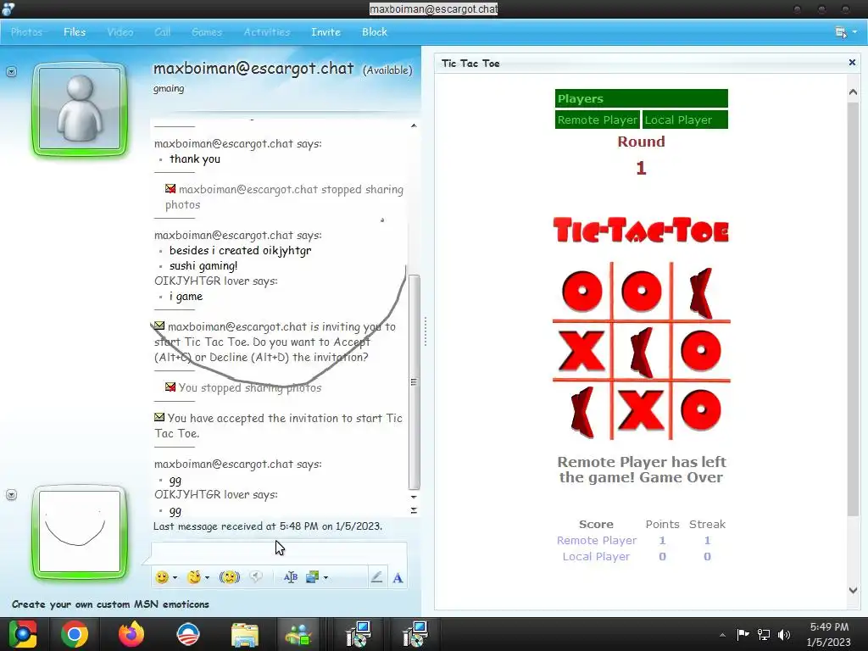Click the Block menu item
The width and height of the screenshot is (868, 651).
tap(375, 32)
